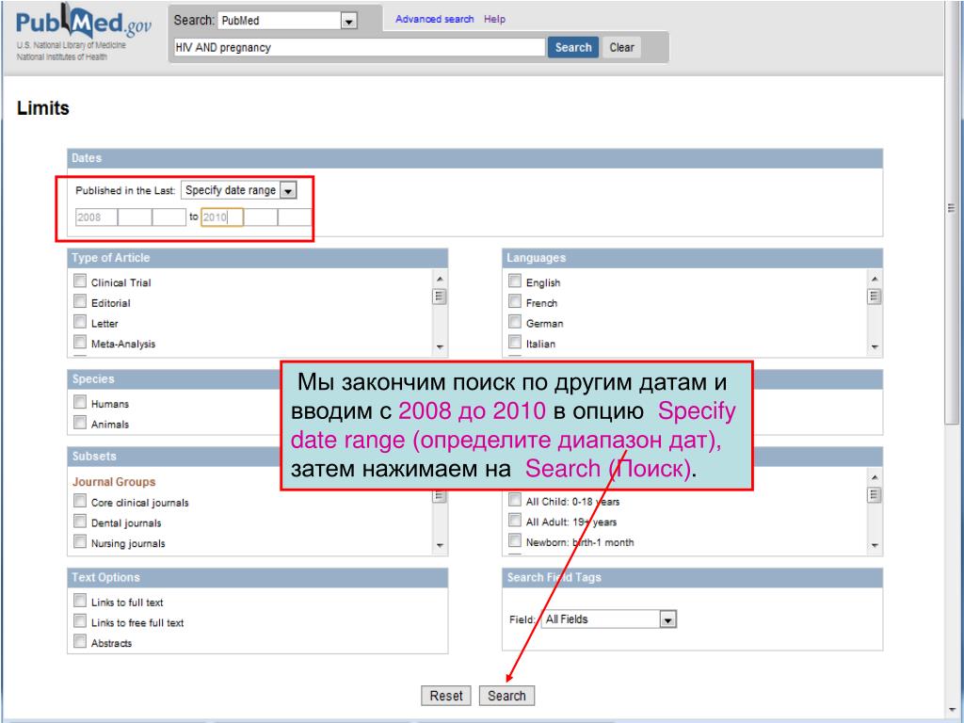Check the Links to full text checkbox
This screenshot has height=723, width=964.
80,601
